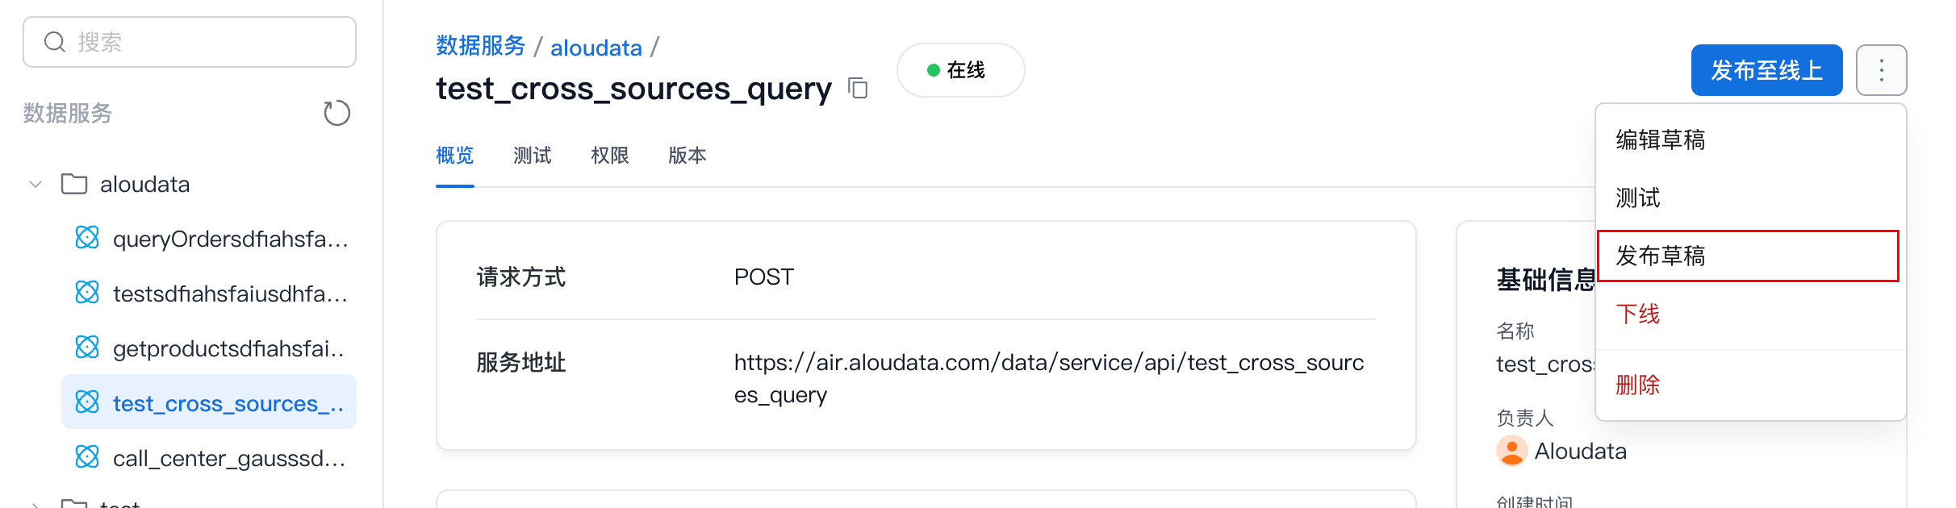Screen dimensions: 1956x508
Task: Select 发布草稿 in the dropdown menu
Action: click(1661, 256)
